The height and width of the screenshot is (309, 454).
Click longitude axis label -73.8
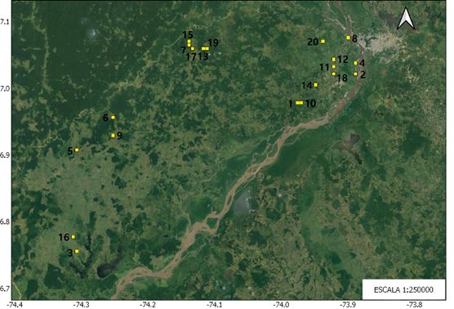[x=415, y=305]
